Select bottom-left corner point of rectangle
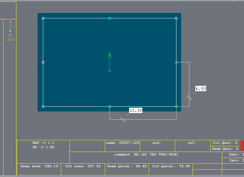The height and width of the screenshot is (177, 244). point(43,107)
